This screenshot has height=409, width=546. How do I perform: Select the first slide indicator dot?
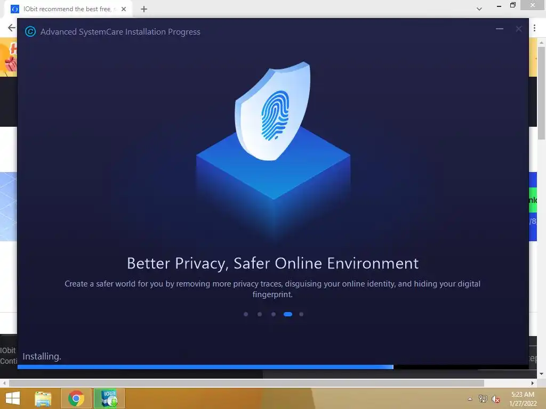(x=246, y=314)
